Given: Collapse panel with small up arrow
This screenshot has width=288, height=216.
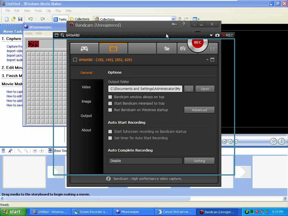Looking at the screenshot, I should pyautogui.click(x=207, y=60).
